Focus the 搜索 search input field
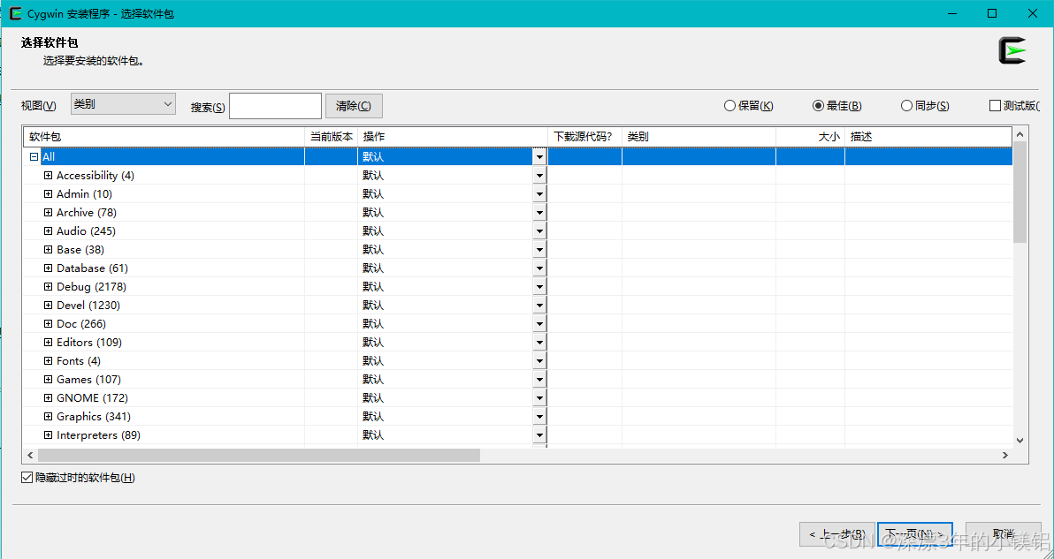The width and height of the screenshot is (1054, 559). pos(275,106)
